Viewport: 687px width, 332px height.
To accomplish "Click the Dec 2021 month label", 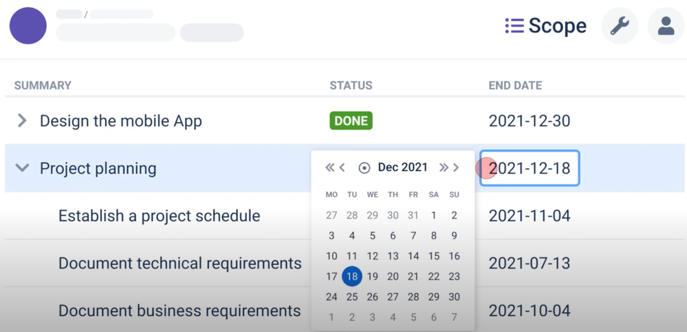I will click(403, 167).
